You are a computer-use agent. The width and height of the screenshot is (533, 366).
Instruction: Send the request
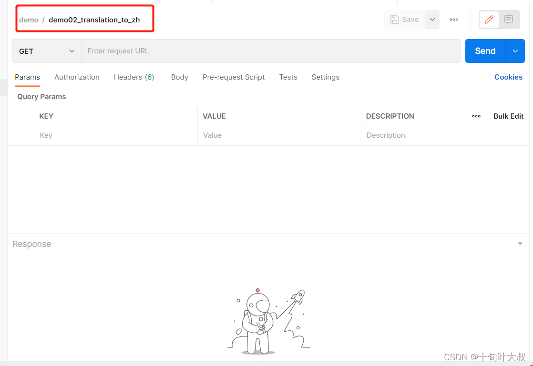pos(485,51)
